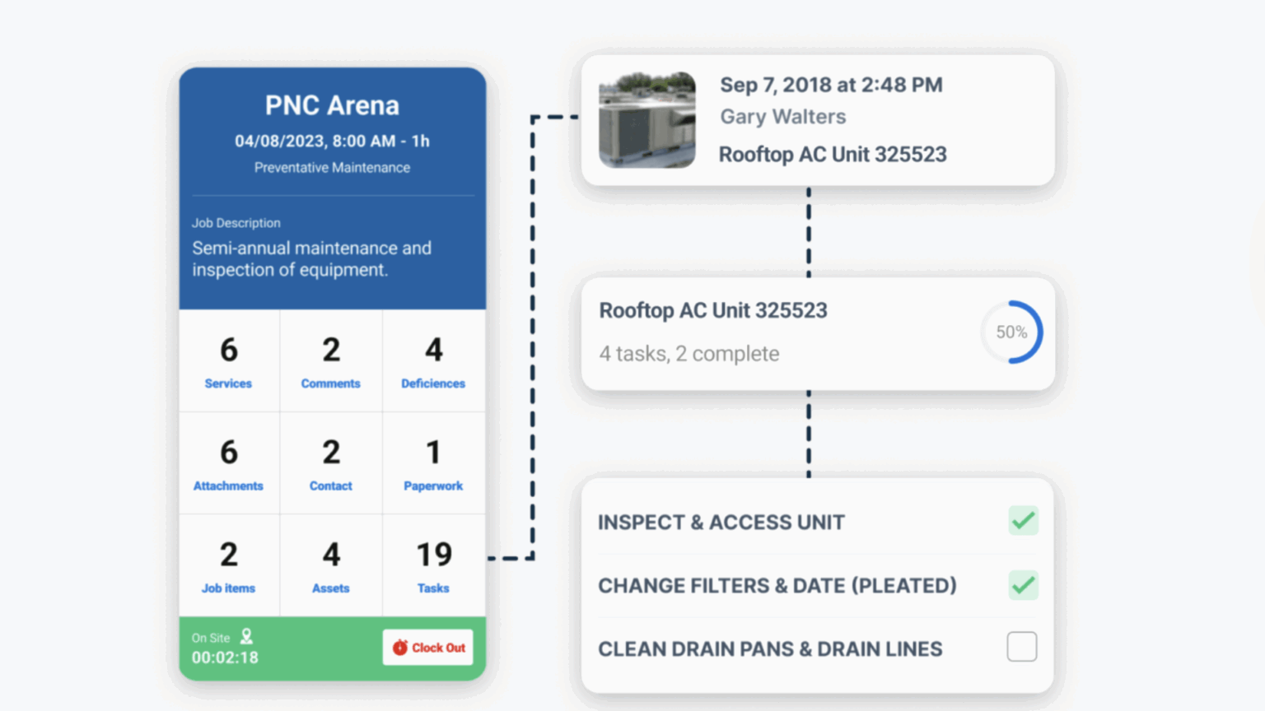Click the 50% progress ring
1265x711 pixels.
point(1011,332)
